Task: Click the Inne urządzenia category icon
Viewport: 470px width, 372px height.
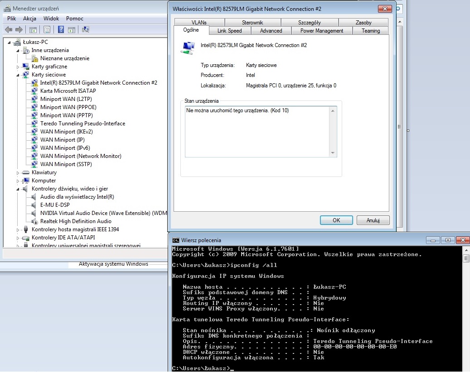Action: pyautogui.click(x=26, y=50)
